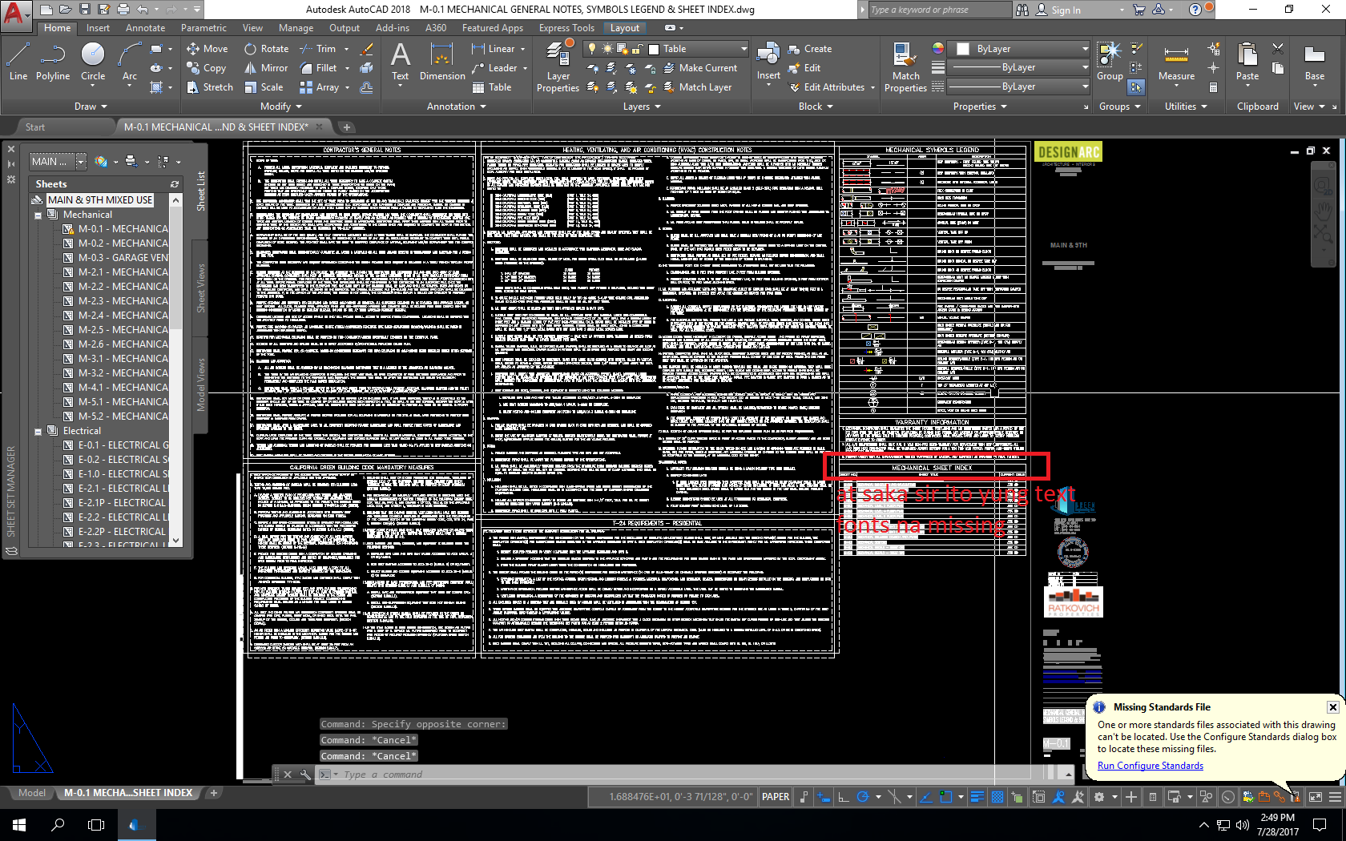Open the ByLayer lineweight dropdown
Screen dimensions: 1346x841
click(x=1019, y=67)
